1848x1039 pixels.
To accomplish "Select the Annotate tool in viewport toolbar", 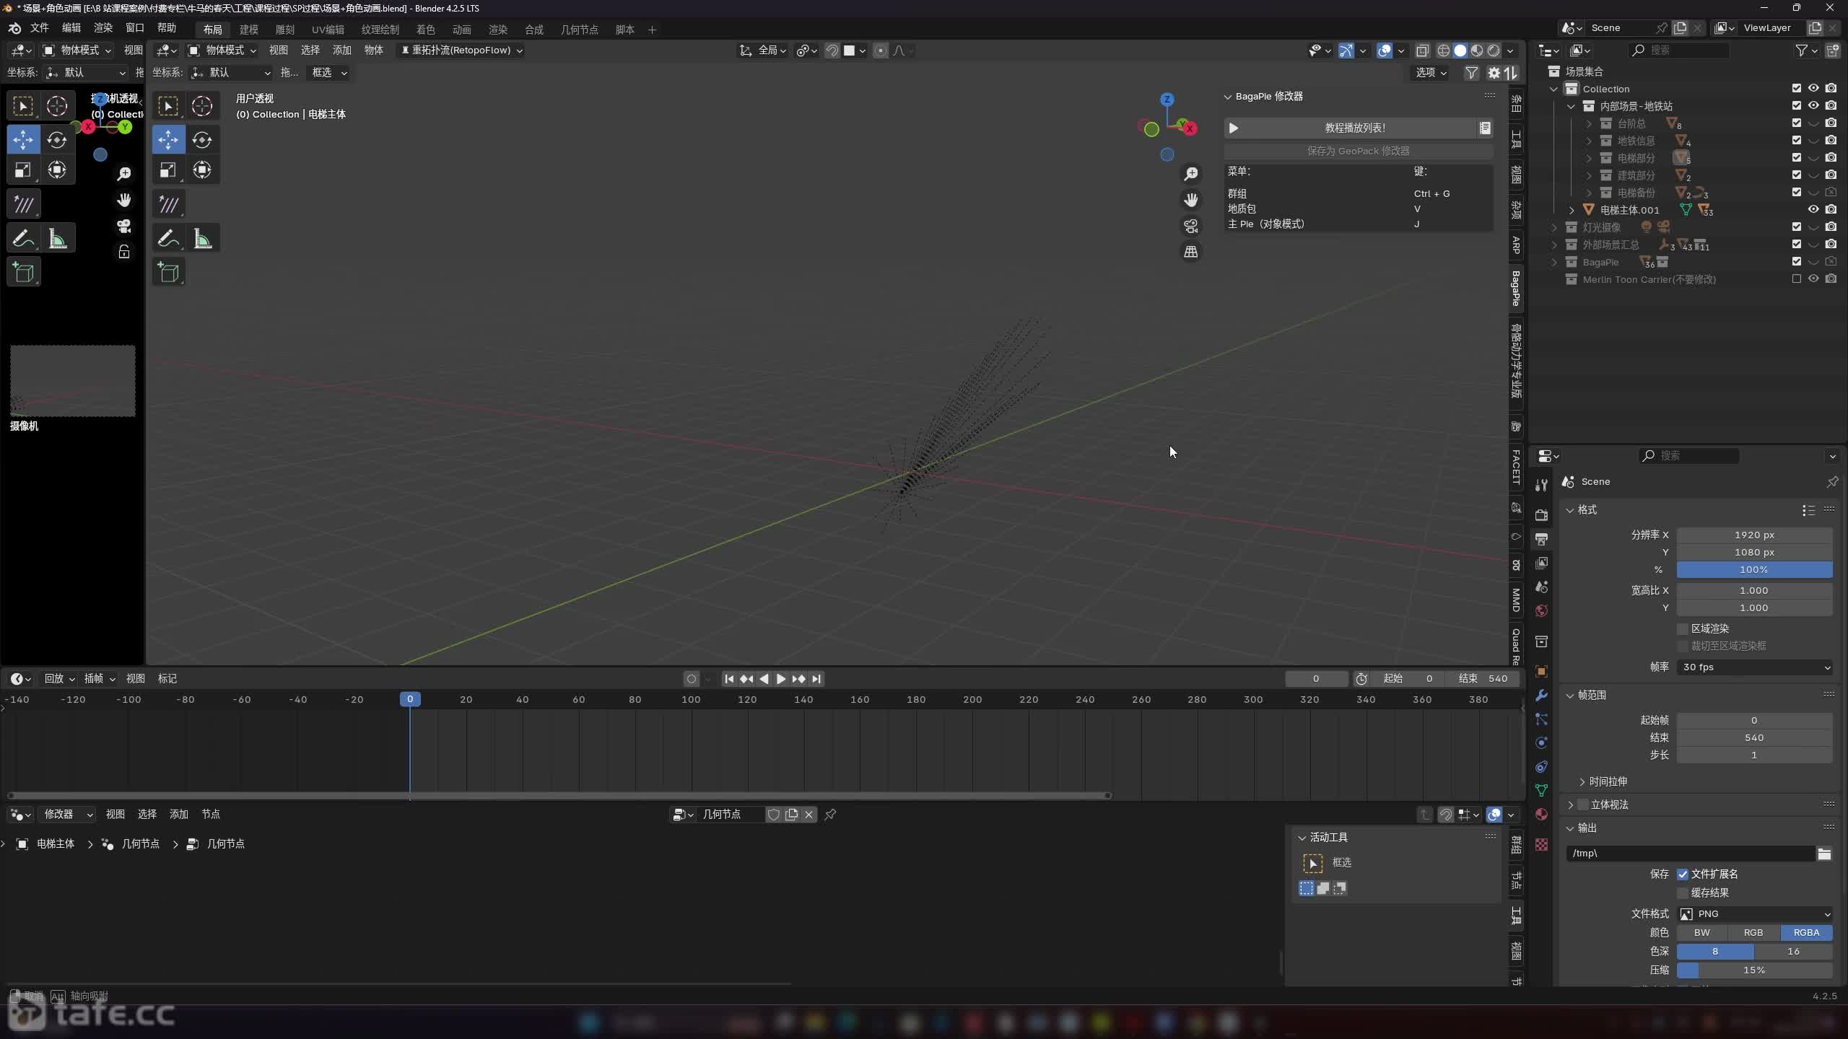I will [169, 239].
